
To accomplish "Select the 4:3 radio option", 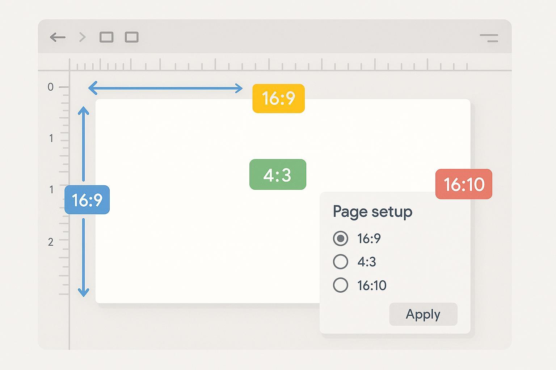I will [x=341, y=262].
